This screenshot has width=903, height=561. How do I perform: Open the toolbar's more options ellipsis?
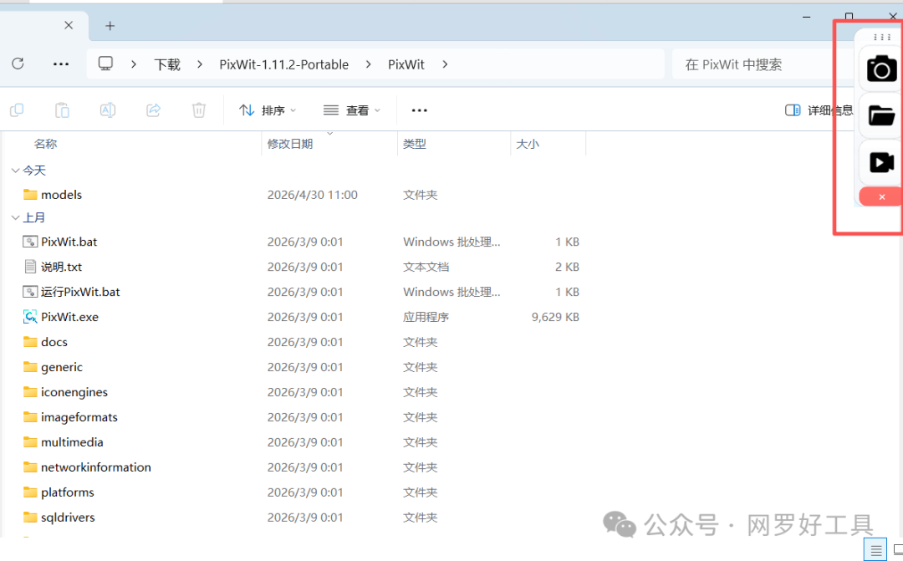pos(419,110)
